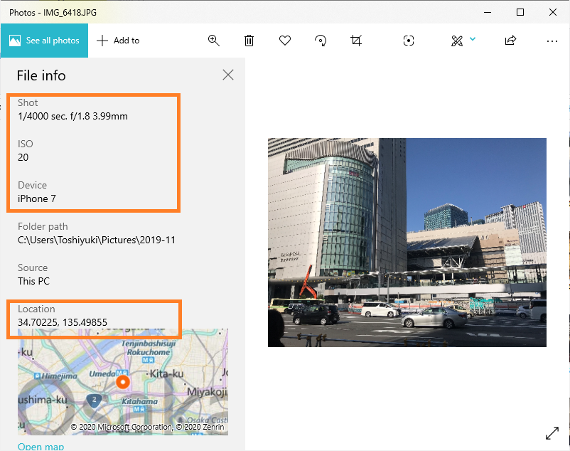570x451 pixels.
Task: Select shot value 1/4000 sec. f/1.8 3.99mm
Action: pyautogui.click(x=72, y=117)
